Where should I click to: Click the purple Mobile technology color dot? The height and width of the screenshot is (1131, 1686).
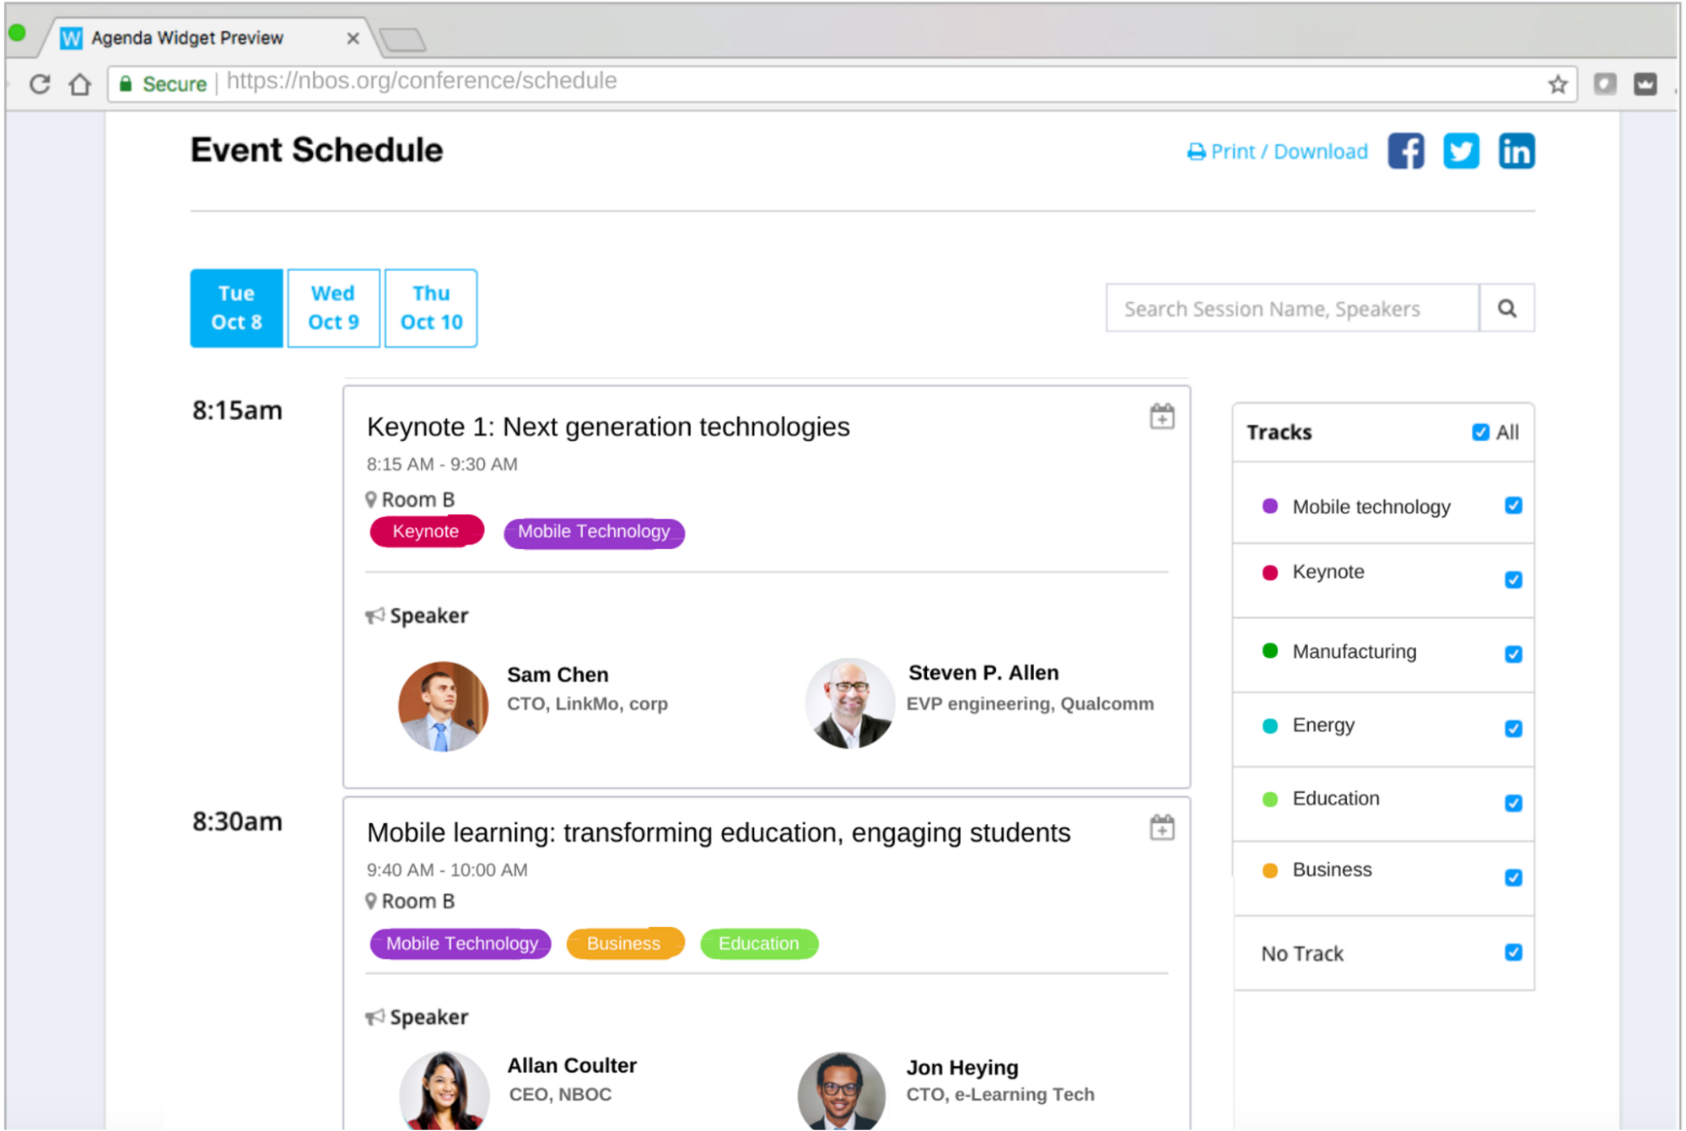pyautogui.click(x=1269, y=506)
